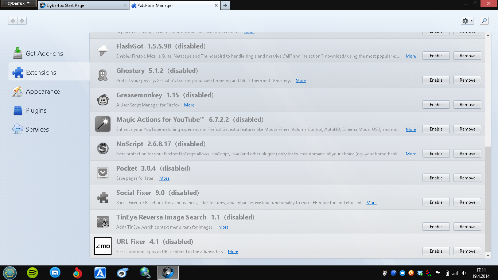
Task: Click the Pocket extension icon
Action: tap(103, 173)
